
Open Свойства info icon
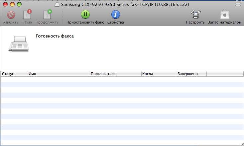pos(115,15)
